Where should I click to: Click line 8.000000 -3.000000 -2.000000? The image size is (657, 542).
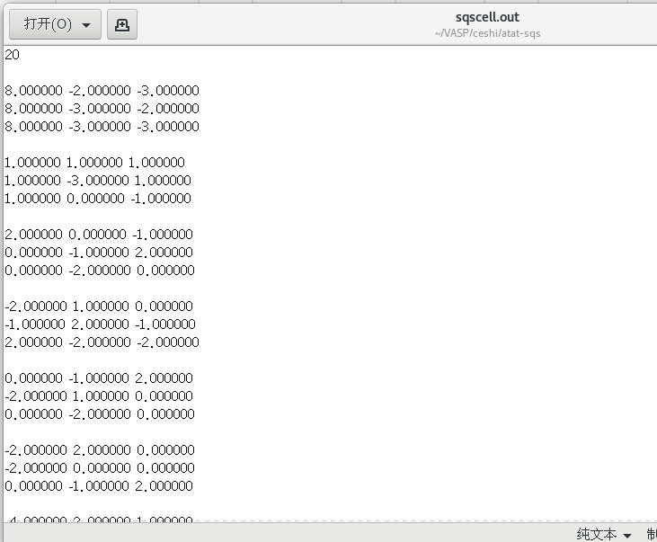102,109
